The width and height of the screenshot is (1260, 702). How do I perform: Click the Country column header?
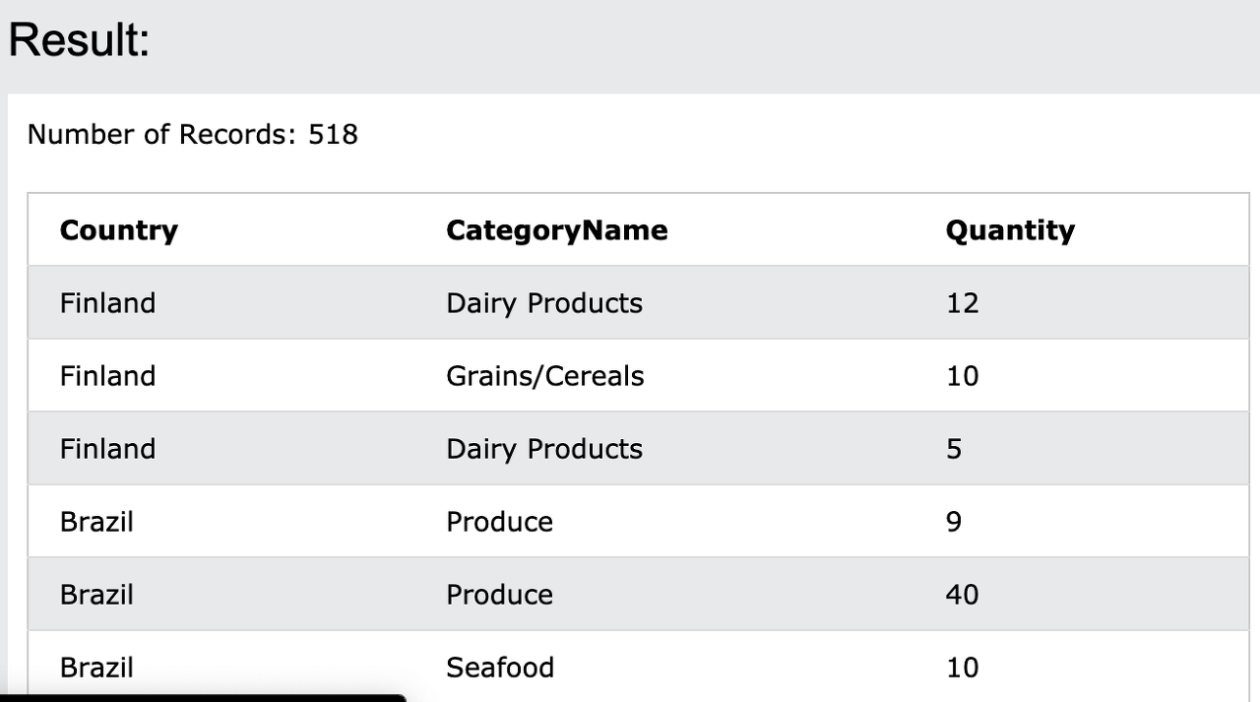(x=118, y=230)
